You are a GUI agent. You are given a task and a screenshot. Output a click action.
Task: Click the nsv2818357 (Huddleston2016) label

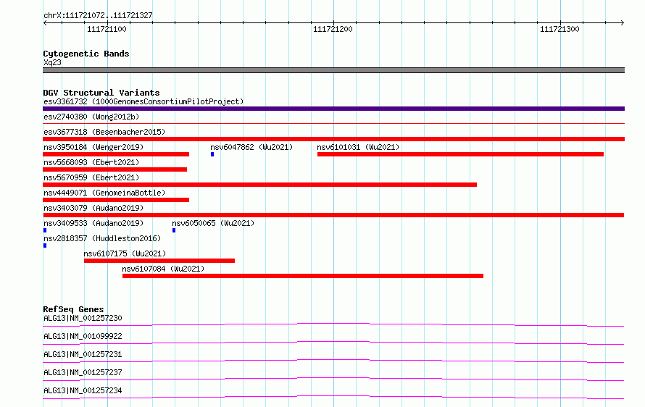click(102, 238)
